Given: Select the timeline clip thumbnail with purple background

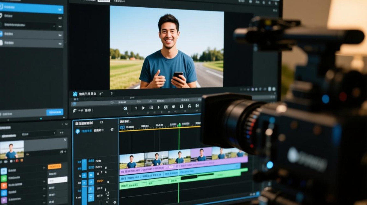Looking at the screenshot, I should click(x=201, y=154).
